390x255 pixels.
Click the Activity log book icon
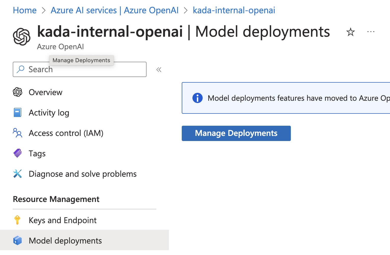coord(18,112)
